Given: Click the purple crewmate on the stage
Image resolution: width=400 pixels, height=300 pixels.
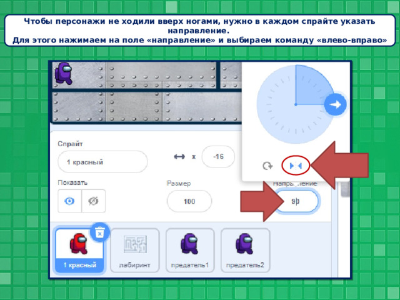Looking at the screenshot, I should (64, 74).
